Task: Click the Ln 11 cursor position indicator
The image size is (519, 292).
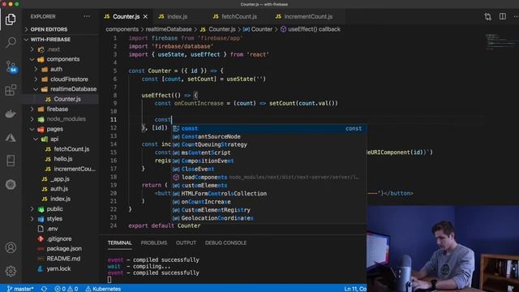Action: [355, 289]
